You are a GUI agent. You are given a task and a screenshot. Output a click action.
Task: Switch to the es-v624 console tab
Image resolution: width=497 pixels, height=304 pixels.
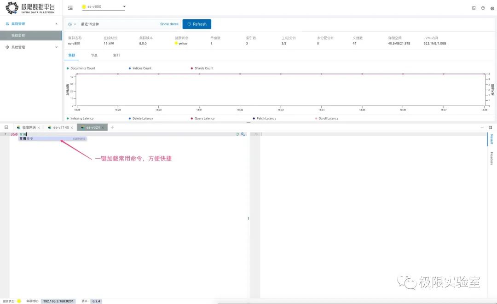[x=93, y=127]
